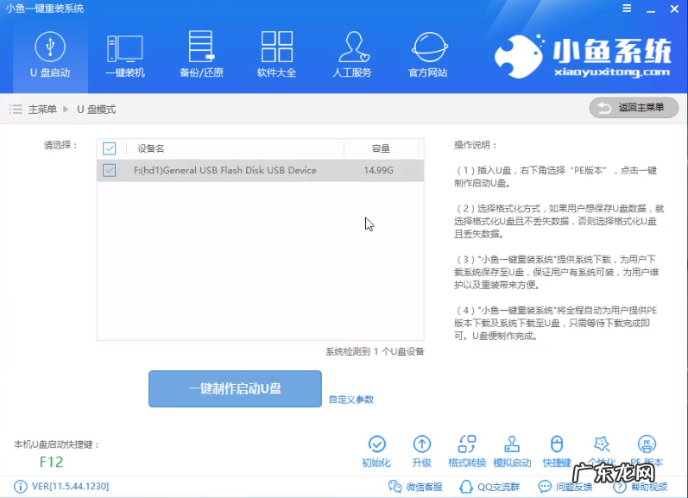The image size is (688, 498).
Task: Open the 帮助视频 help link
Action: click(x=641, y=487)
